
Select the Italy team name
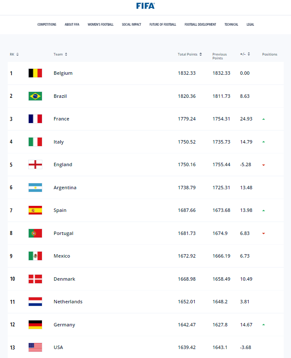point(59,142)
